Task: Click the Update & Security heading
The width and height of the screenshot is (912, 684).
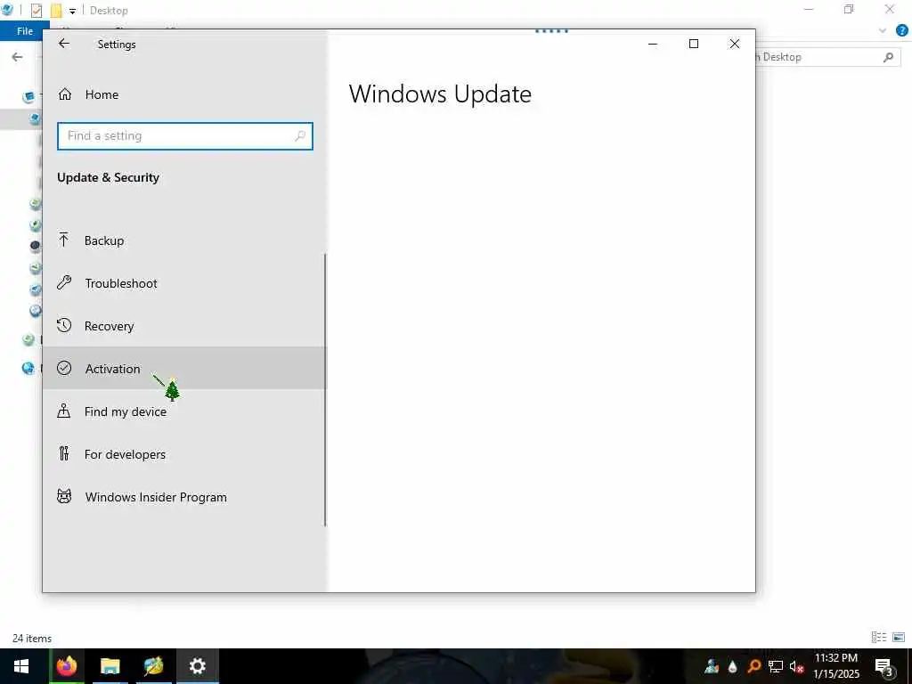Action: [108, 177]
